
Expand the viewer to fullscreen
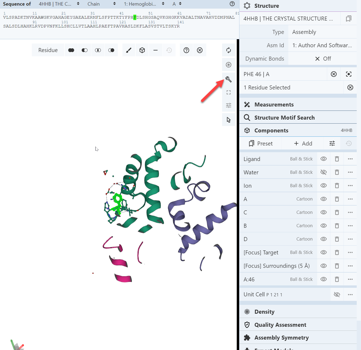(228, 92)
